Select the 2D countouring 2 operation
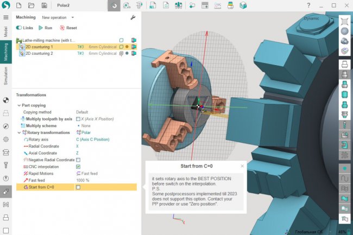353x235 pixels. pos(40,53)
